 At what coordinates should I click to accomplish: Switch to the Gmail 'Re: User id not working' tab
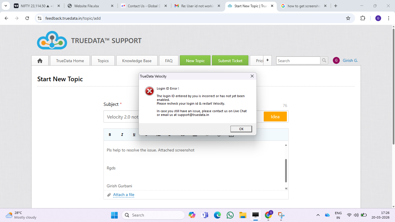[197, 6]
